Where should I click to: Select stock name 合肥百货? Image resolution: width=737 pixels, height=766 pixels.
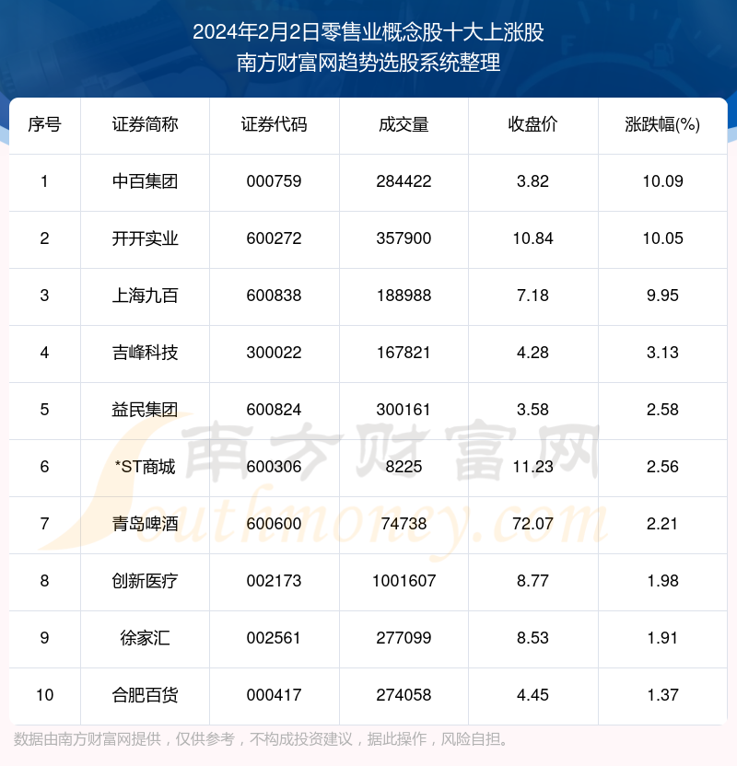pyautogui.click(x=146, y=695)
